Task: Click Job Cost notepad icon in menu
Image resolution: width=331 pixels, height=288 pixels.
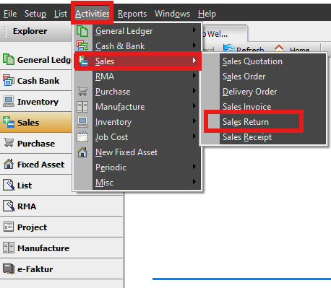Action: click(82, 137)
